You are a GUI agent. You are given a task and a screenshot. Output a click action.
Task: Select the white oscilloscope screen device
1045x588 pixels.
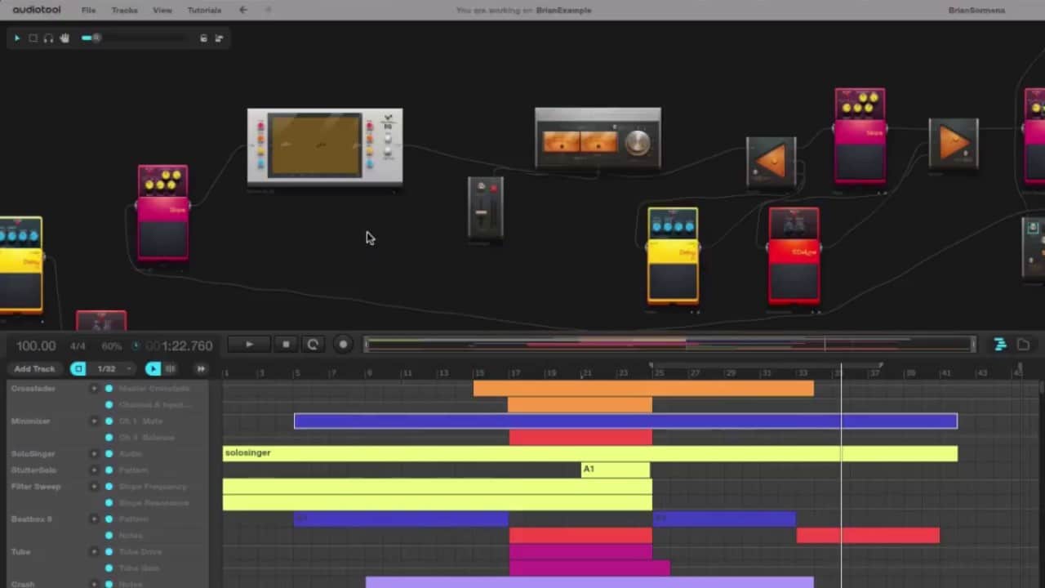[325, 147]
